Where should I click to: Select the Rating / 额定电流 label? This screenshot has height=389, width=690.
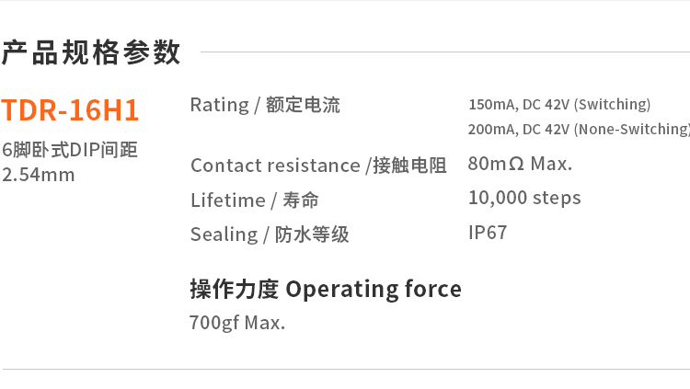(x=265, y=105)
